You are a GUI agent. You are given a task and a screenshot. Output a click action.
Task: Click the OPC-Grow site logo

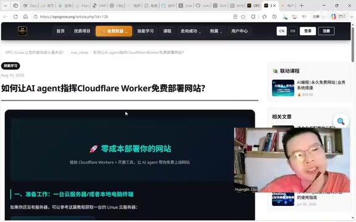point(22,31)
